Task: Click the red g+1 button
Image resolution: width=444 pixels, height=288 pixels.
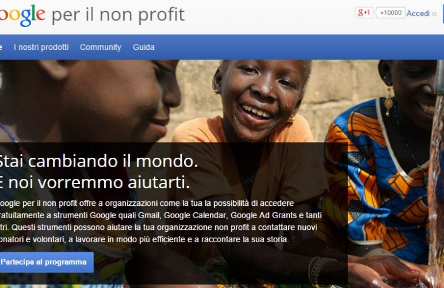Action: (364, 13)
